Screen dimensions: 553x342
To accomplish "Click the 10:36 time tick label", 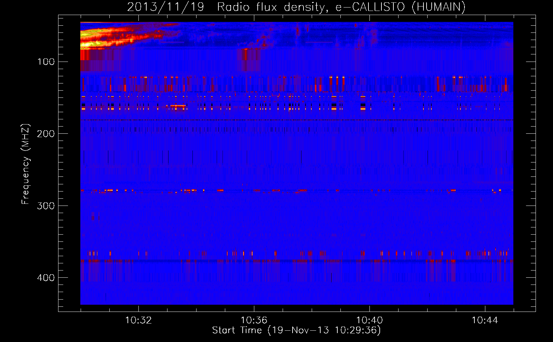I will click(254, 320).
